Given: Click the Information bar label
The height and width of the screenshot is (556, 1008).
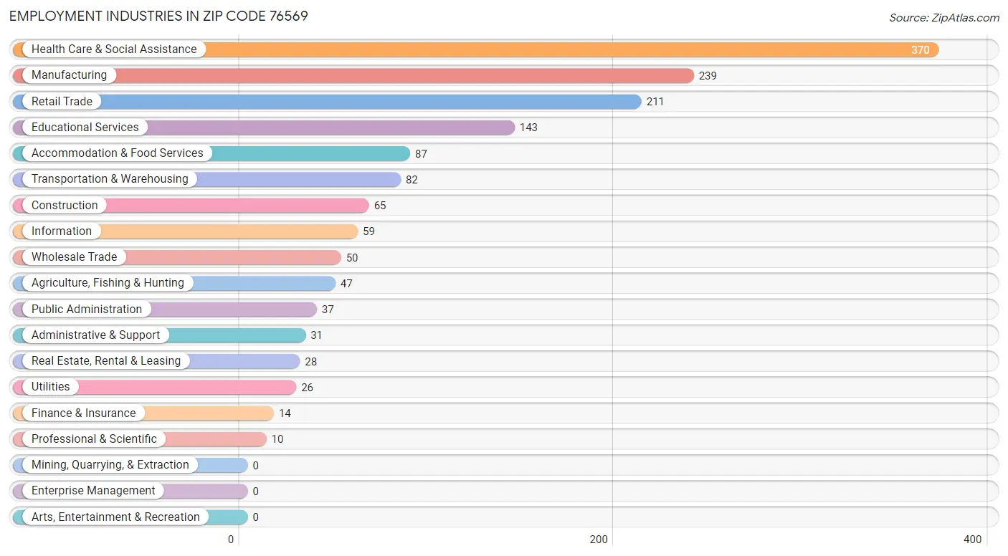Looking at the screenshot, I should coord(62,231).
